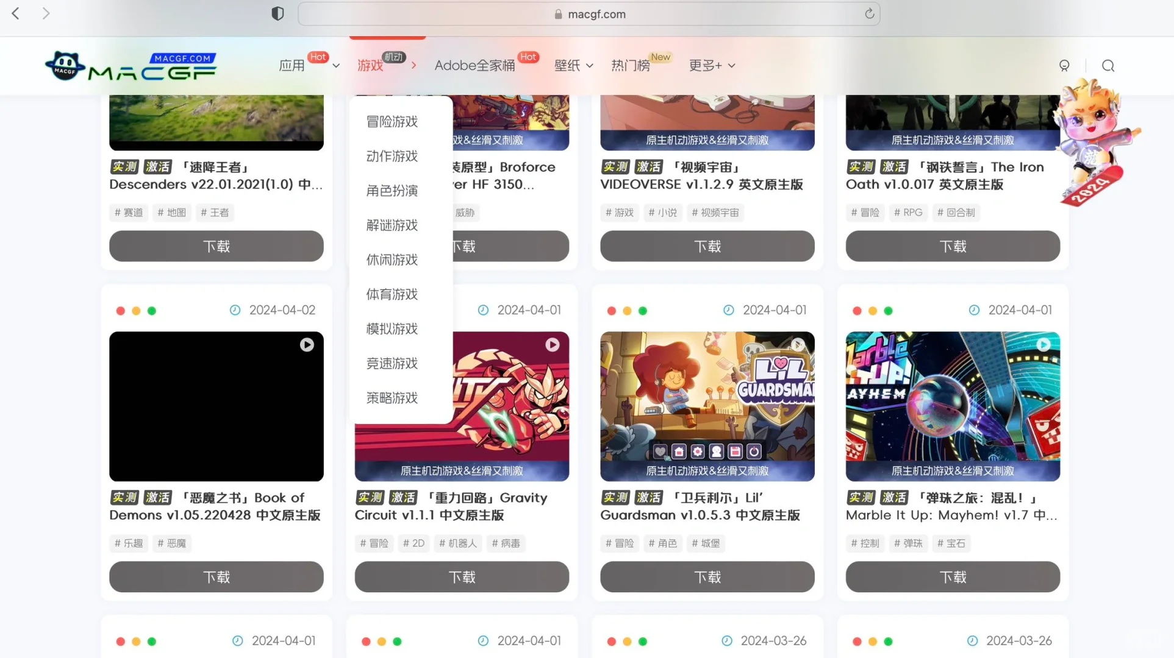This screenshot has height=658, width=1174.
Task: Select 模拟游戏 from the games menu
Action: tap(391, 329)
